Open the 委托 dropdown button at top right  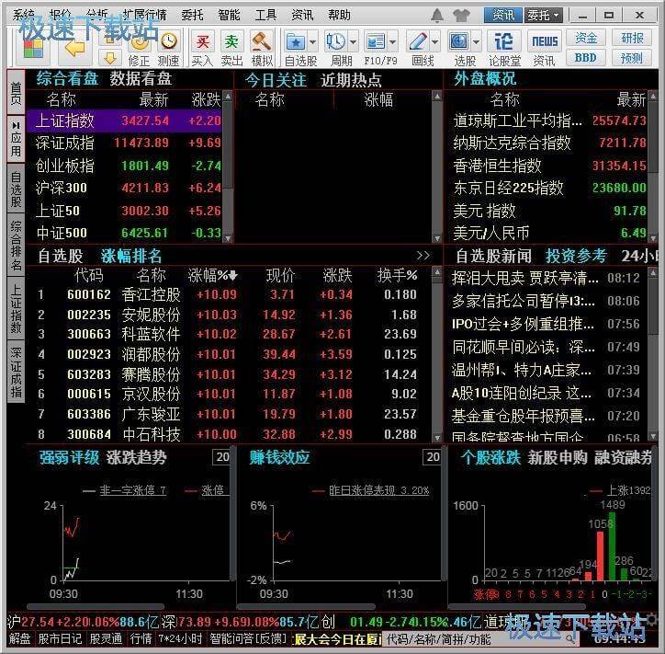pos(544,16)
